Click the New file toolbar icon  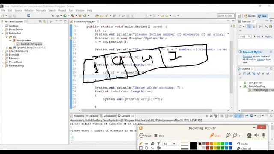pos(3,16)
